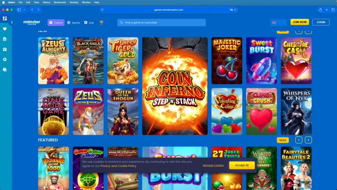Click the casino chip icon in sidebar

point(5,60)
